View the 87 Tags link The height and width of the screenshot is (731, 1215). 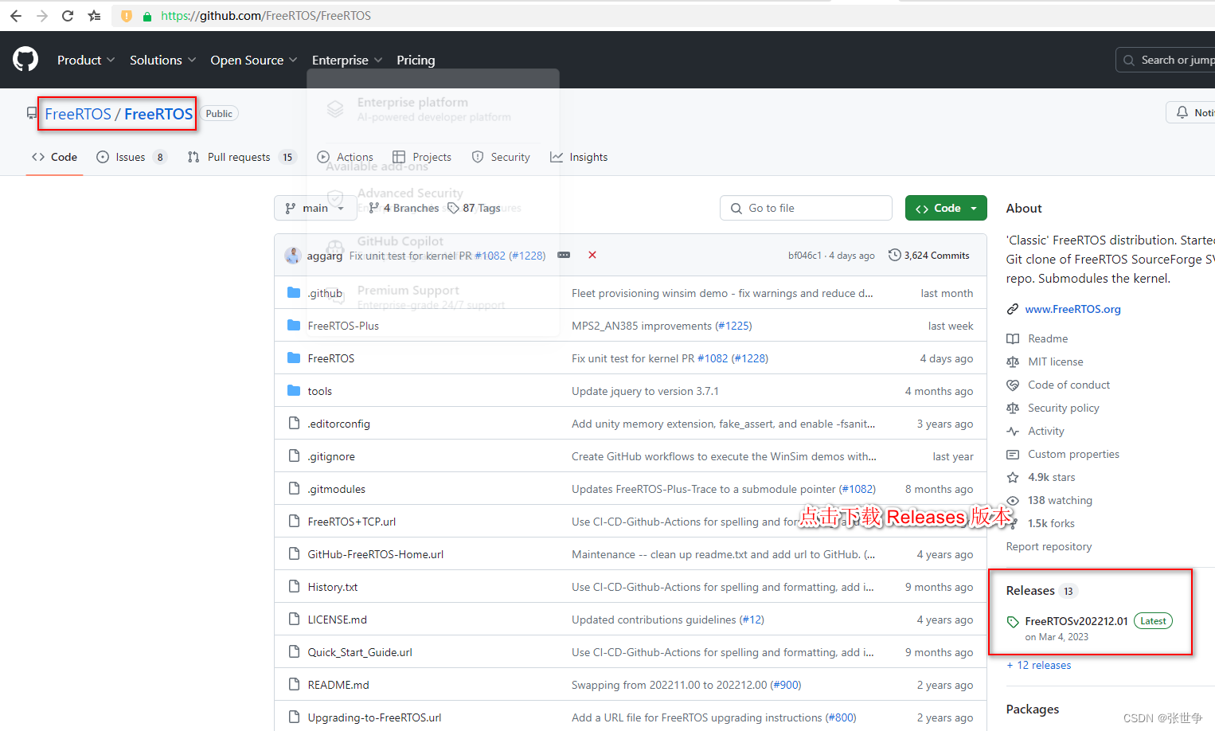coord(474,208)
